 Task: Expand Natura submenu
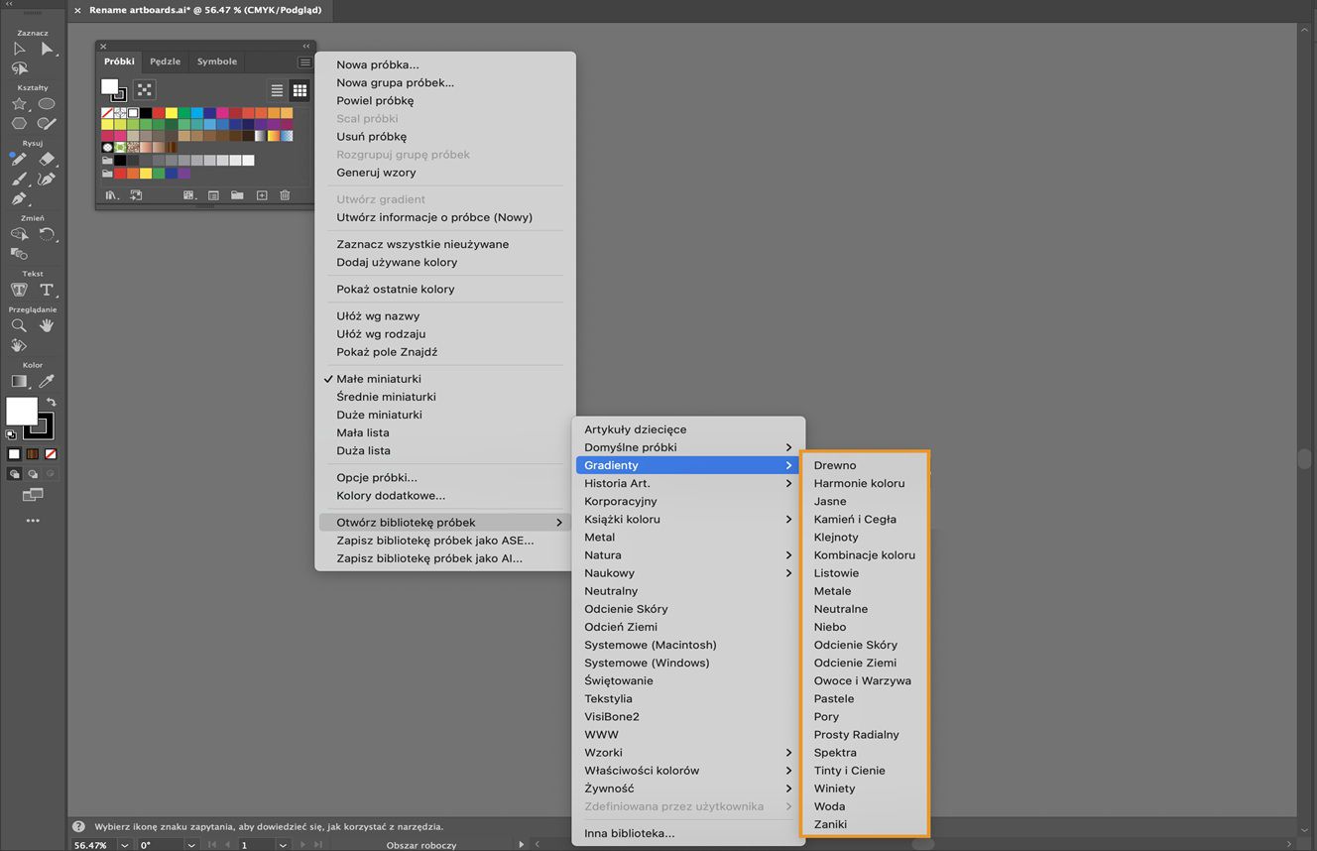[x=689, y=555]
